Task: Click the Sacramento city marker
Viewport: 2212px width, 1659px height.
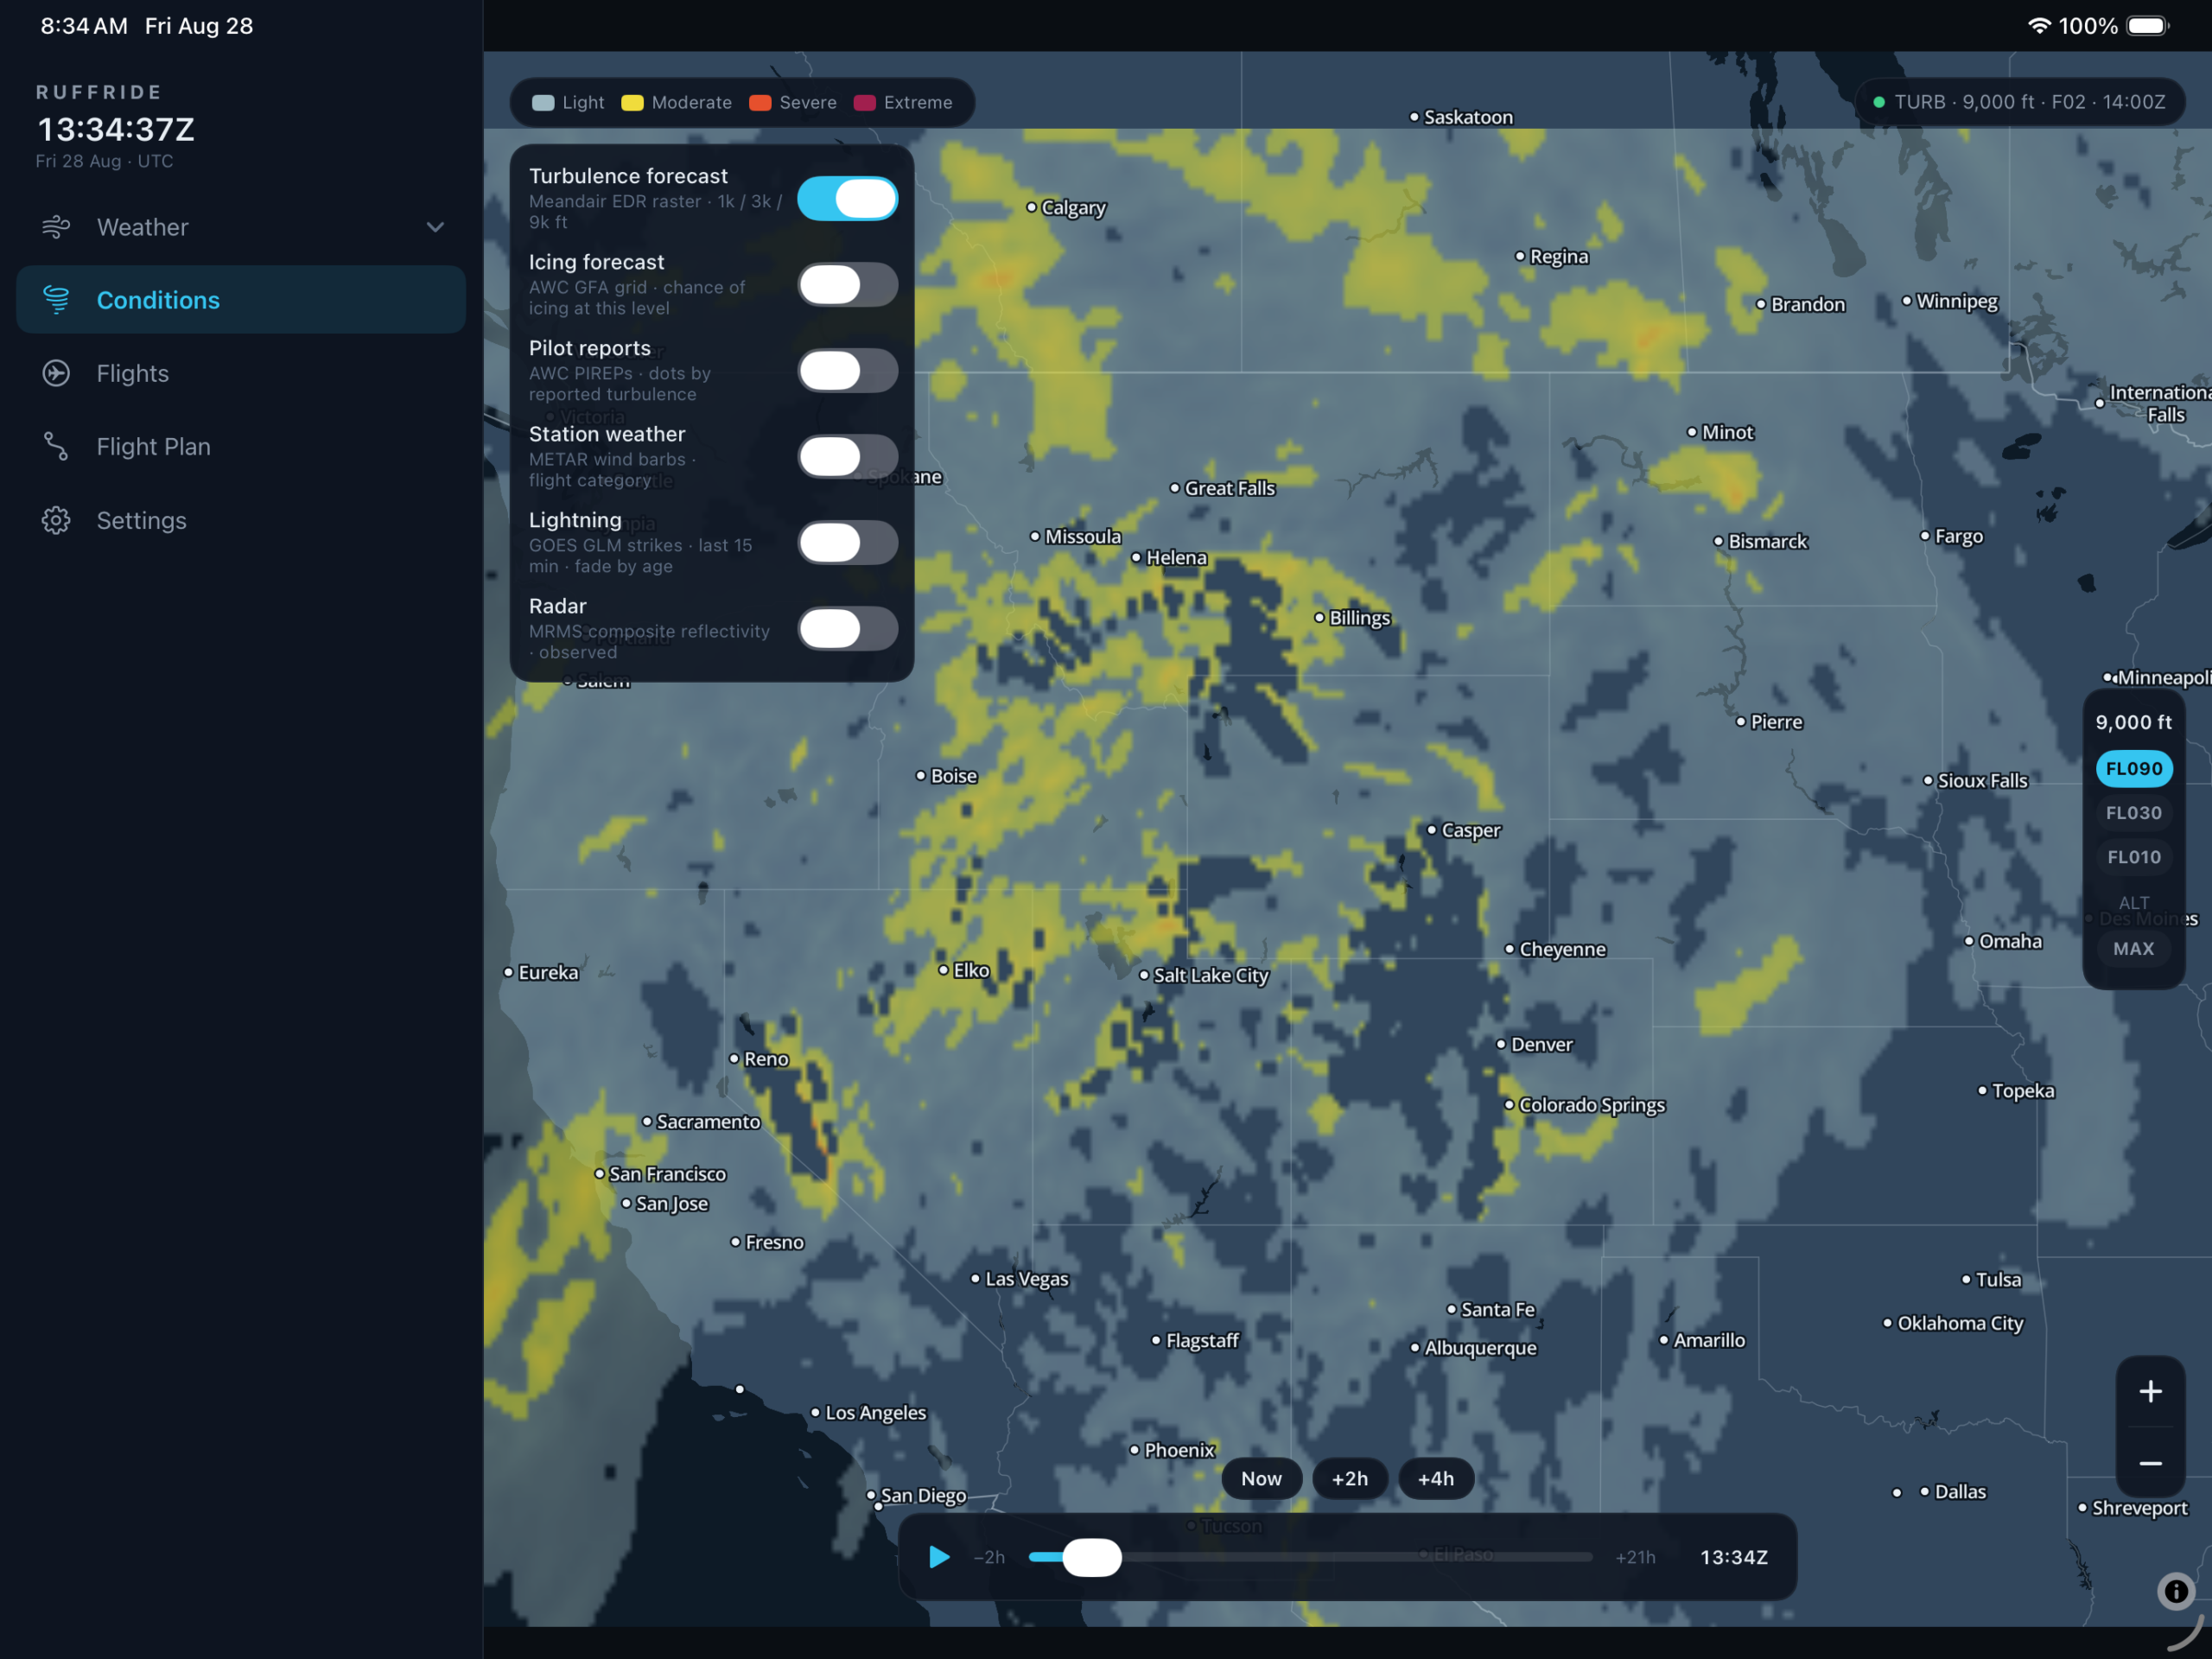Action: click(647, 1122)
